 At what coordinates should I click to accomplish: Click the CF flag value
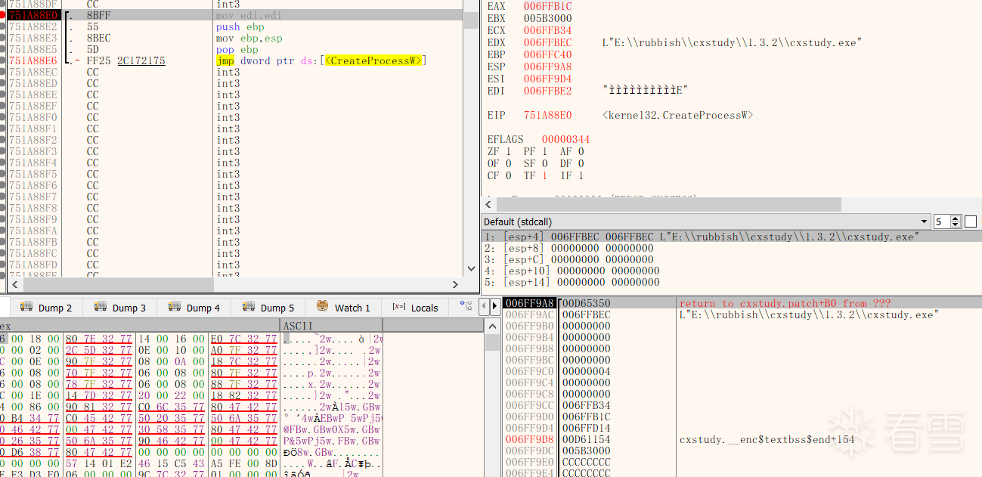pos(509,175)
